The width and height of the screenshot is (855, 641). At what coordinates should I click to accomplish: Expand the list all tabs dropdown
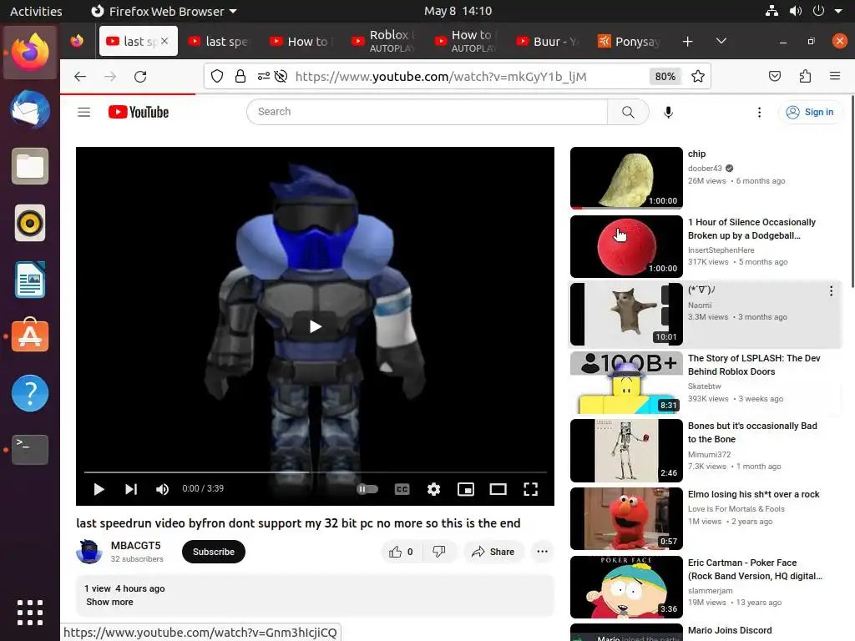tap(721, 42)
